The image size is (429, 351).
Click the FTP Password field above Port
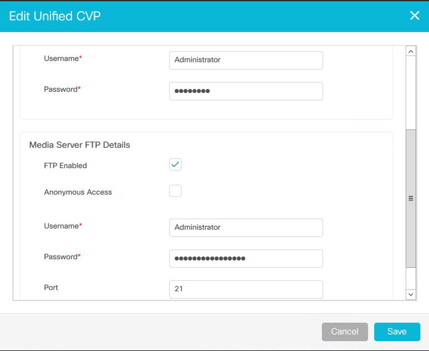(246, 259)
